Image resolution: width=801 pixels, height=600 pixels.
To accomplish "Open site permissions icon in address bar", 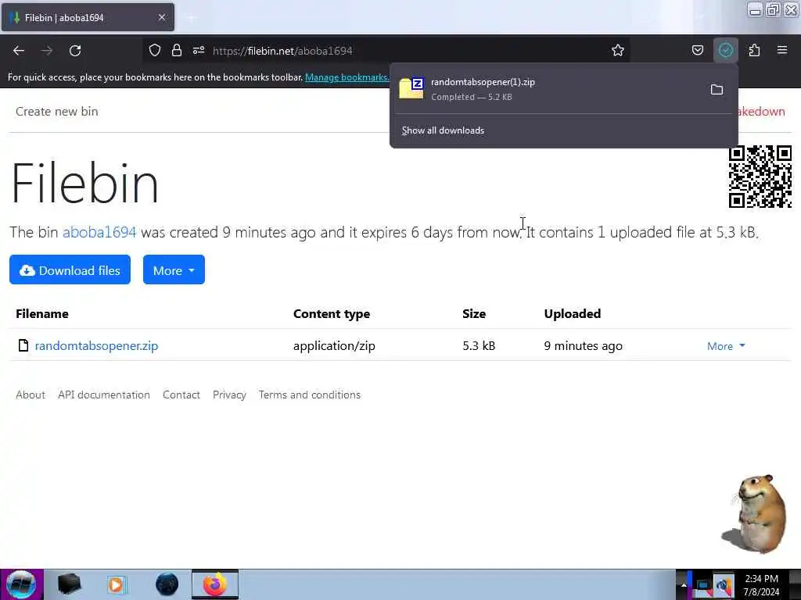I will 199,51.
